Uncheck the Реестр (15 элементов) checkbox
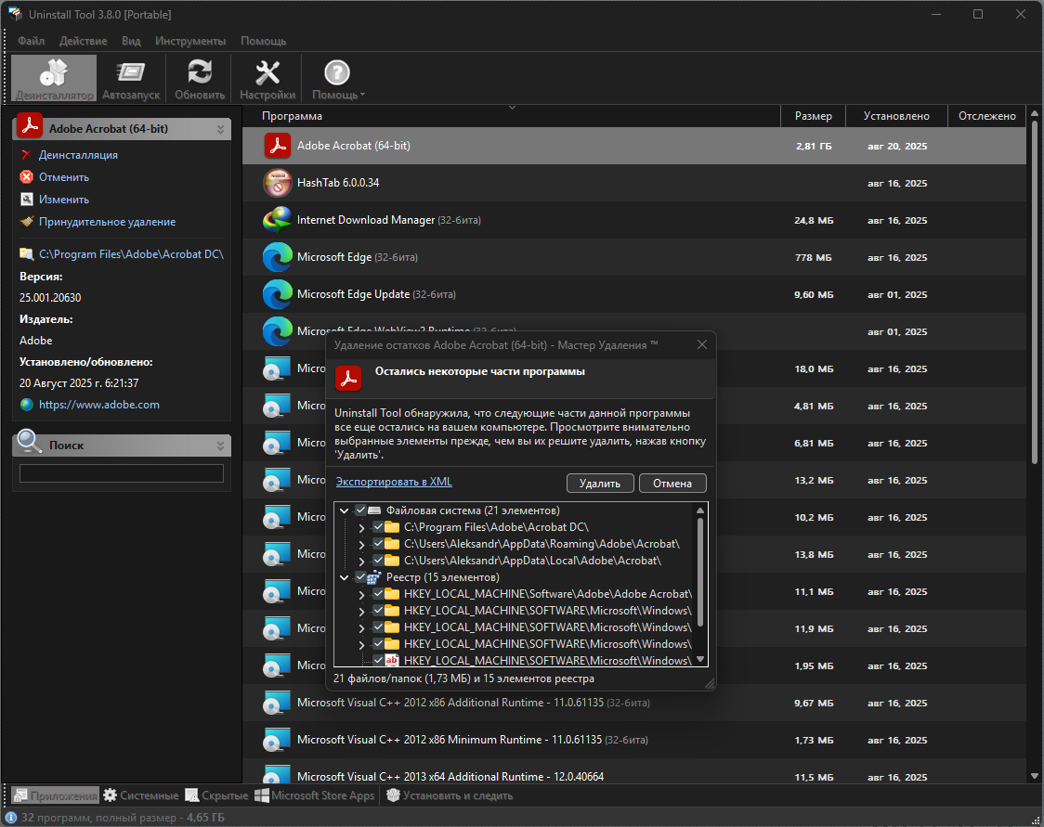The height and width of the screenshot is (827, 1044). pyautogui.click(x=360, y=577)
